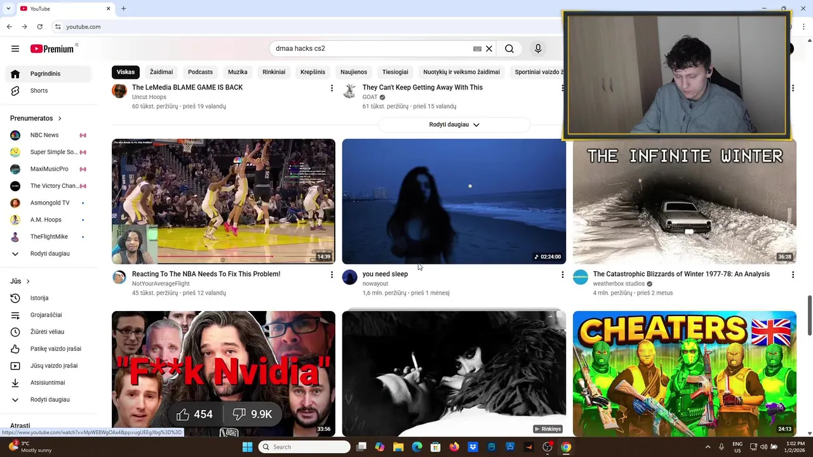Open Žiūrėti vėliau watch later
Viewport: 813px width, 457px height.
coord(48,332)
